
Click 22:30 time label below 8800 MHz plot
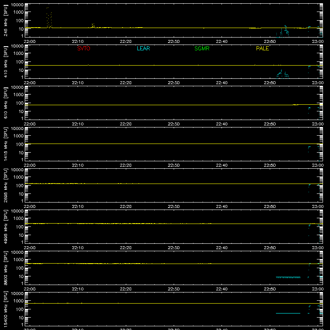(174, 289)
